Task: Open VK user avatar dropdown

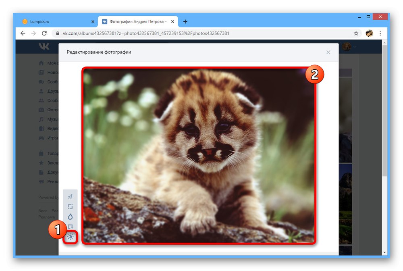Action: (349, 46)
